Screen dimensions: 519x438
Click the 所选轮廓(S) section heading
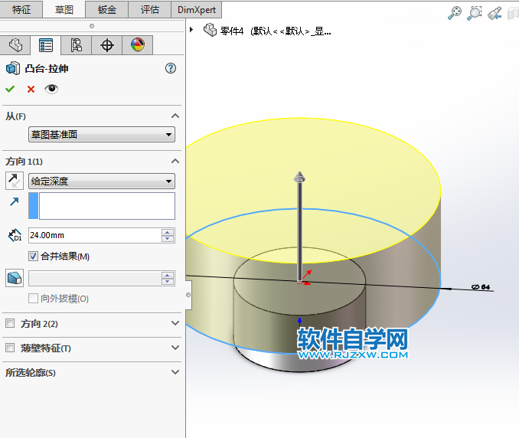[x=31, y=373]
